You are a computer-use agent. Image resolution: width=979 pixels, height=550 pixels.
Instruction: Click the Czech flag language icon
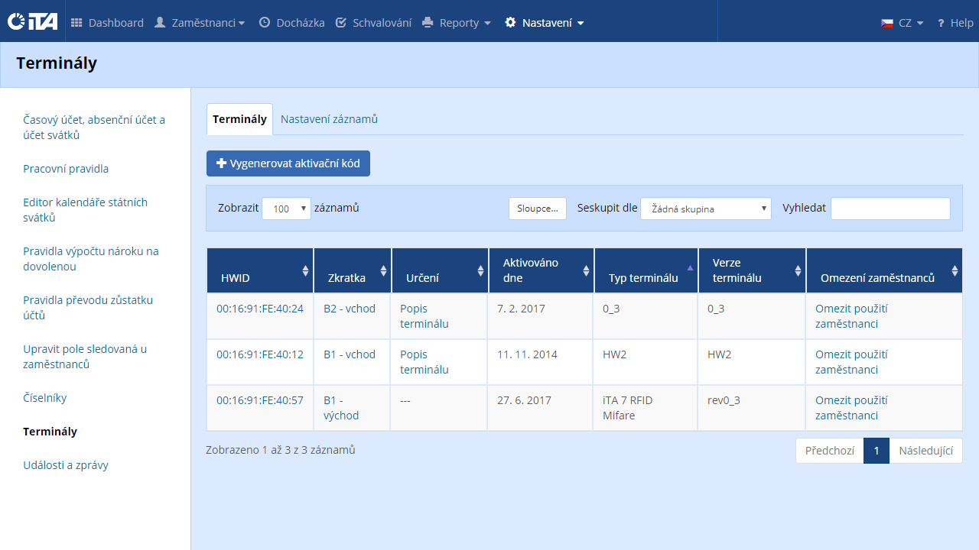coord(887,23)
